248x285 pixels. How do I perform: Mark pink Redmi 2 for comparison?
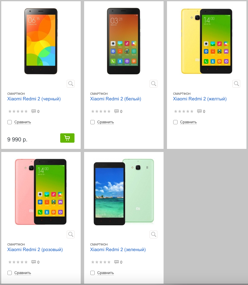10,273
